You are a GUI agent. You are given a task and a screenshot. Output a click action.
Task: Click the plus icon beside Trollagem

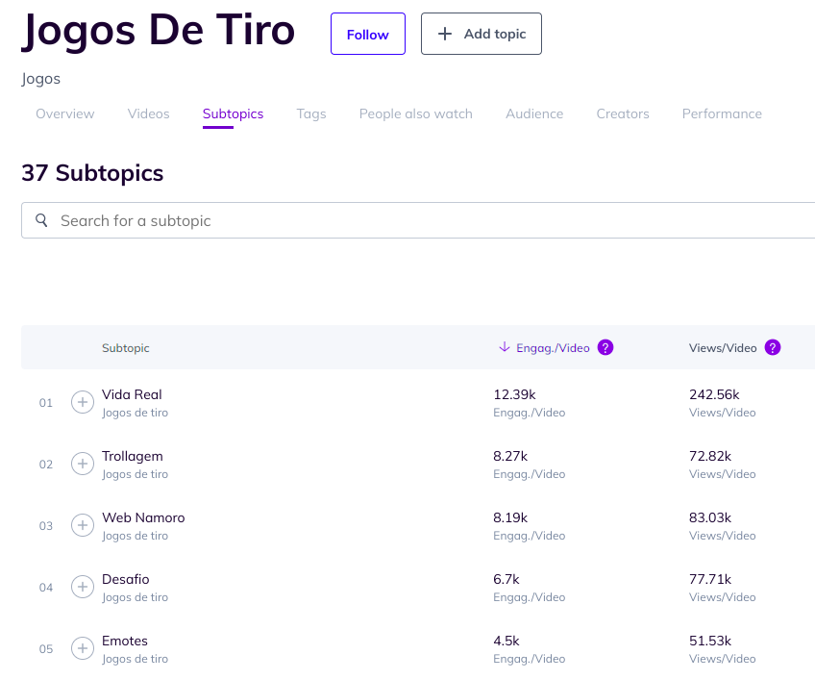[x=83, y=465]
